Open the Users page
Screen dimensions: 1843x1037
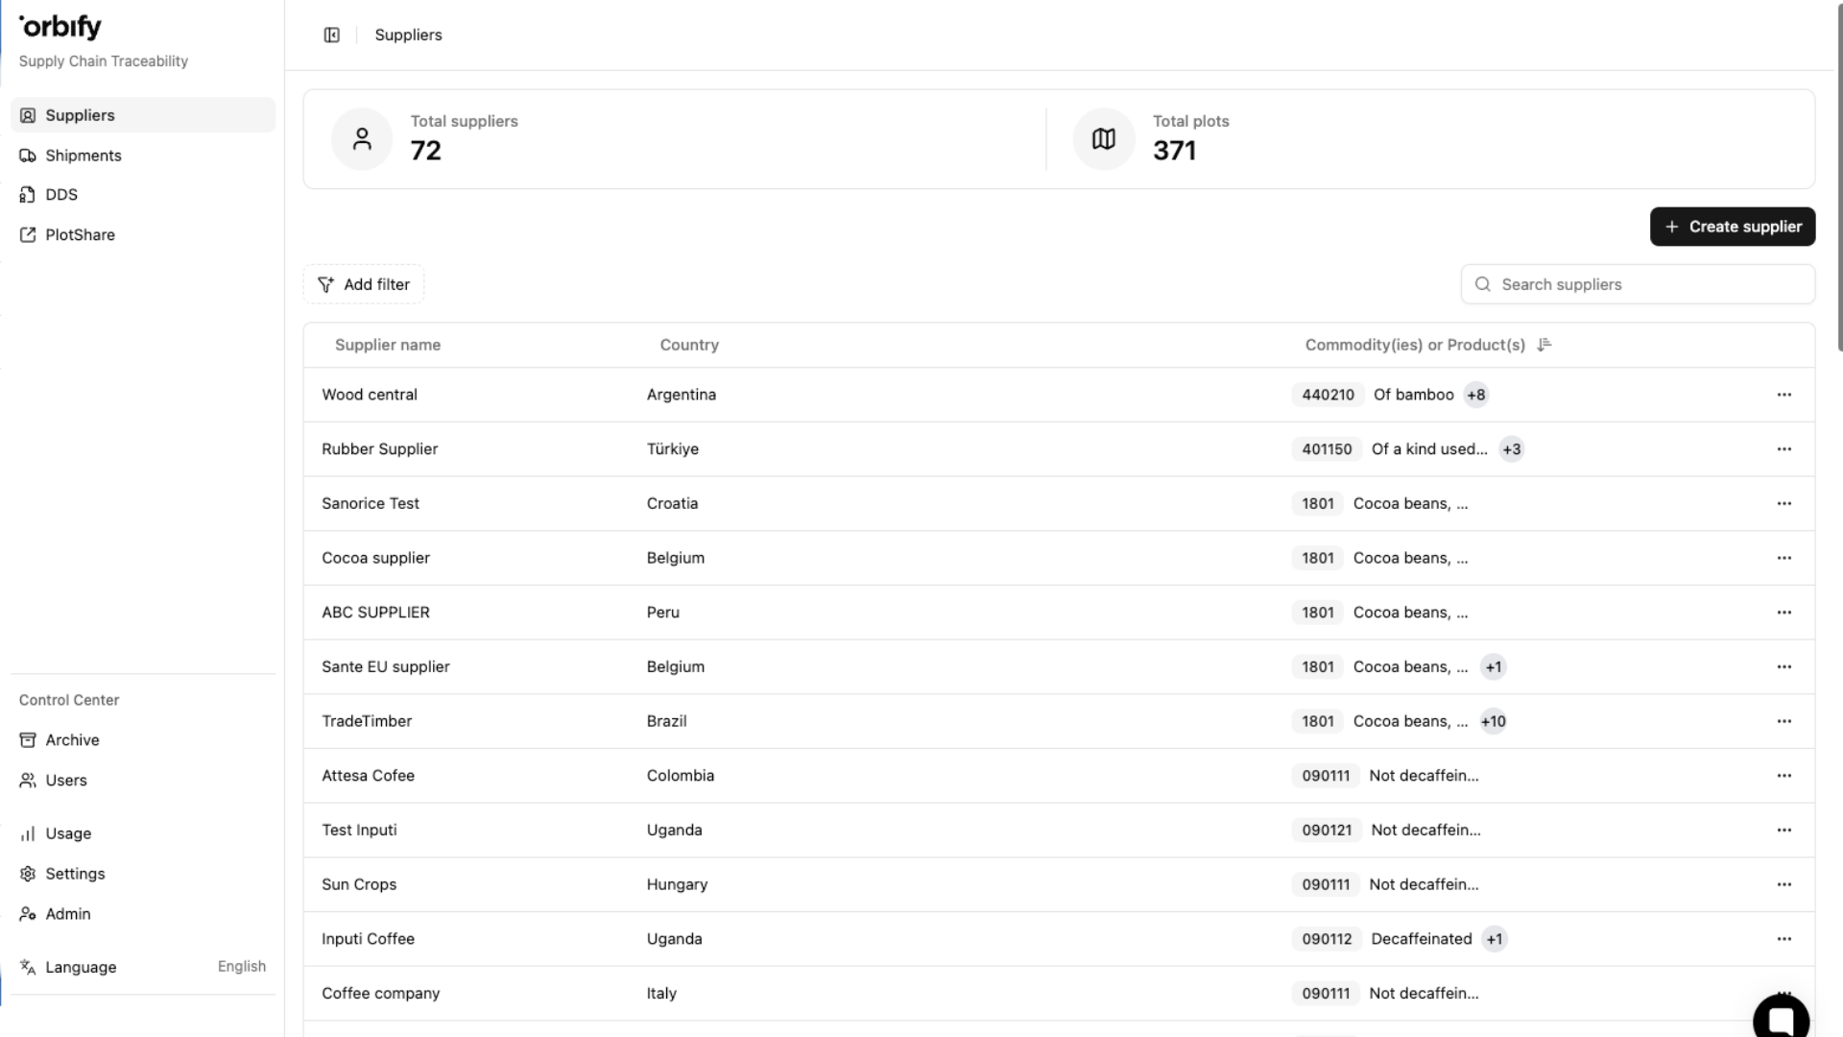[143, 781]
